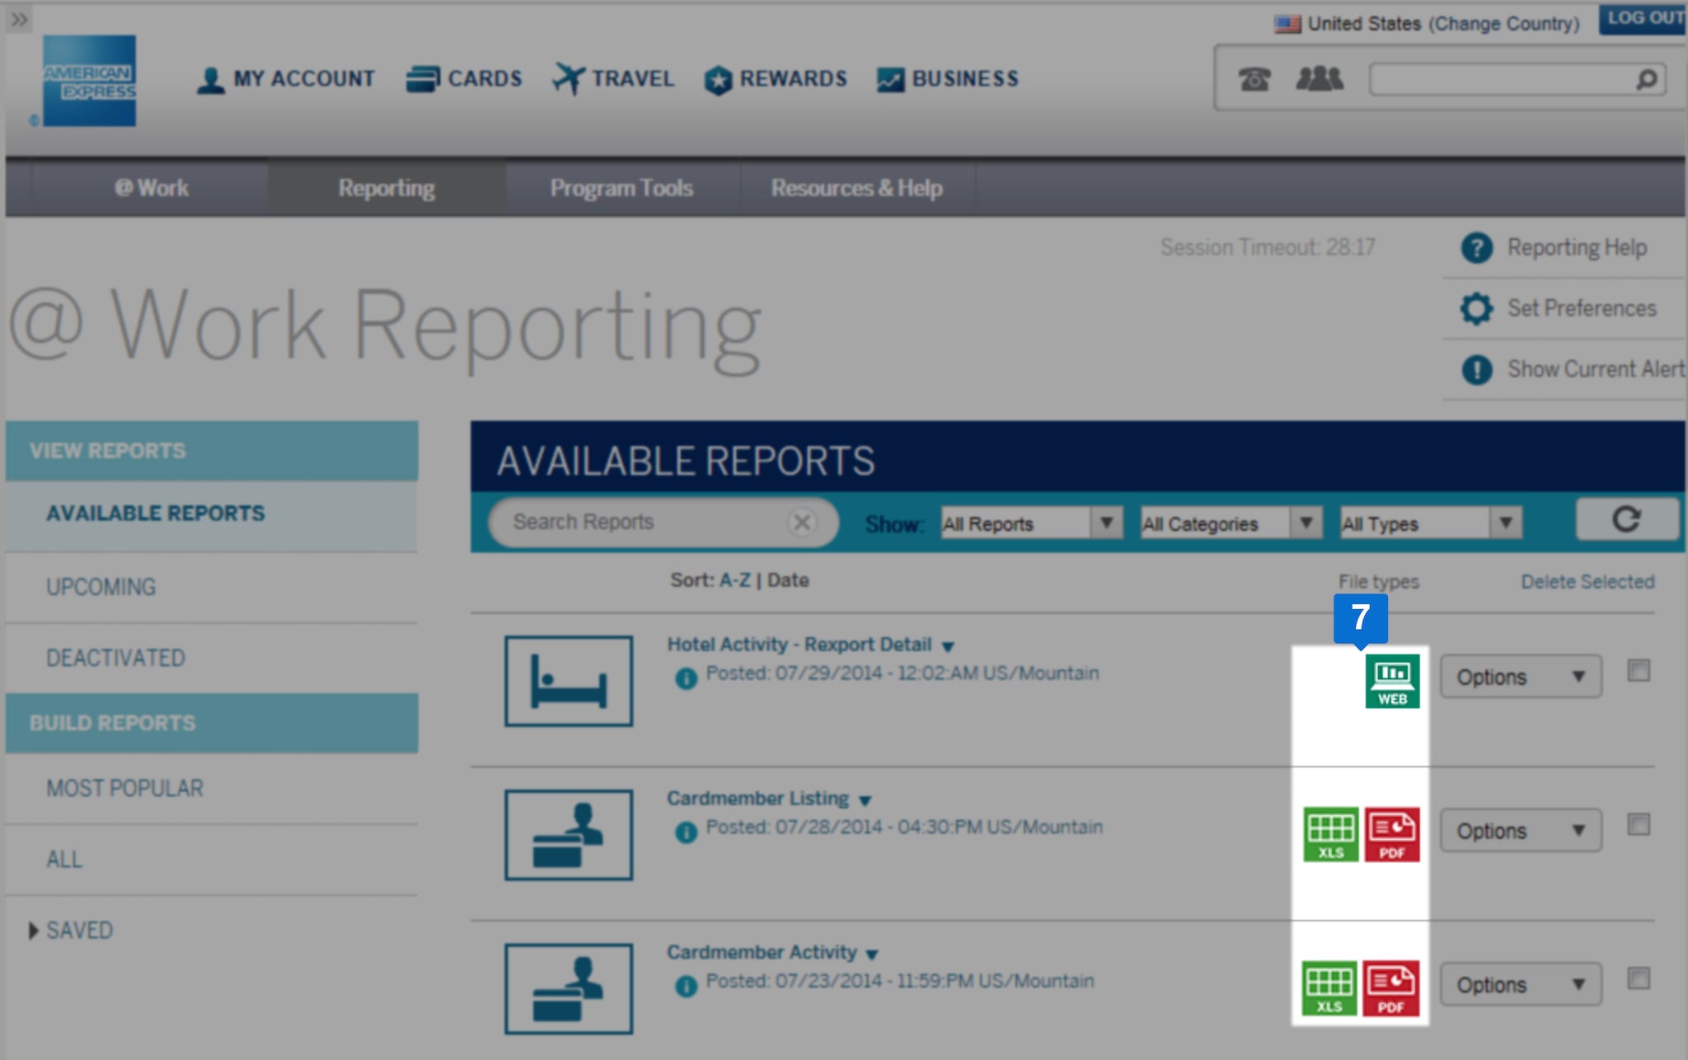
Task: Download Cardmember Listing as XLS
Action: (x=1331, y=833)
